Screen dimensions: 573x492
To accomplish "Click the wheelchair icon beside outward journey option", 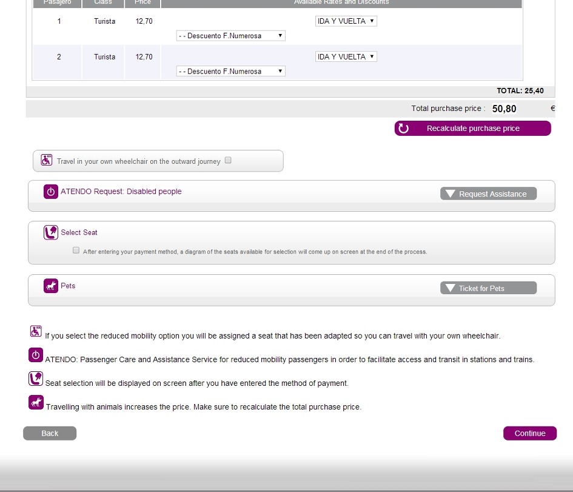I will coord(47,160).
